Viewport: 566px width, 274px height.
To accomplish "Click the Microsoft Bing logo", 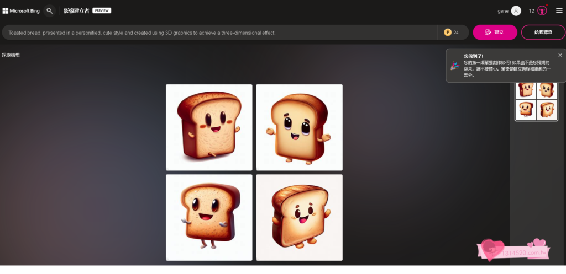I will pos(21,10).
